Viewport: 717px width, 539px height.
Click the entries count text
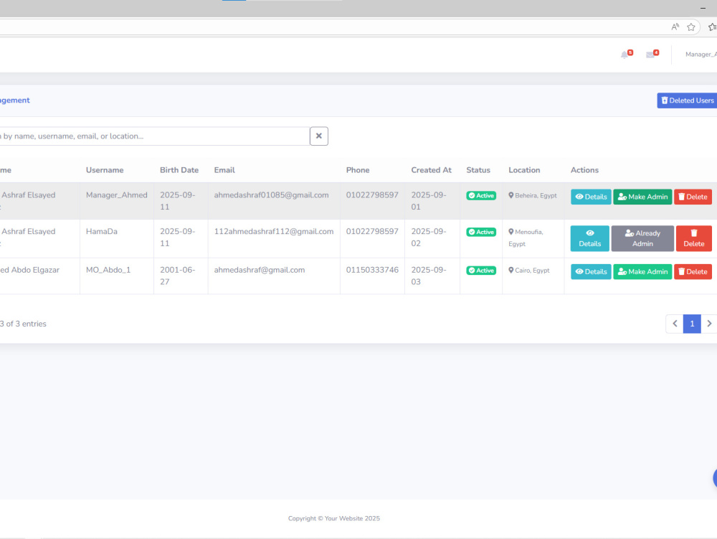(23, 324)
